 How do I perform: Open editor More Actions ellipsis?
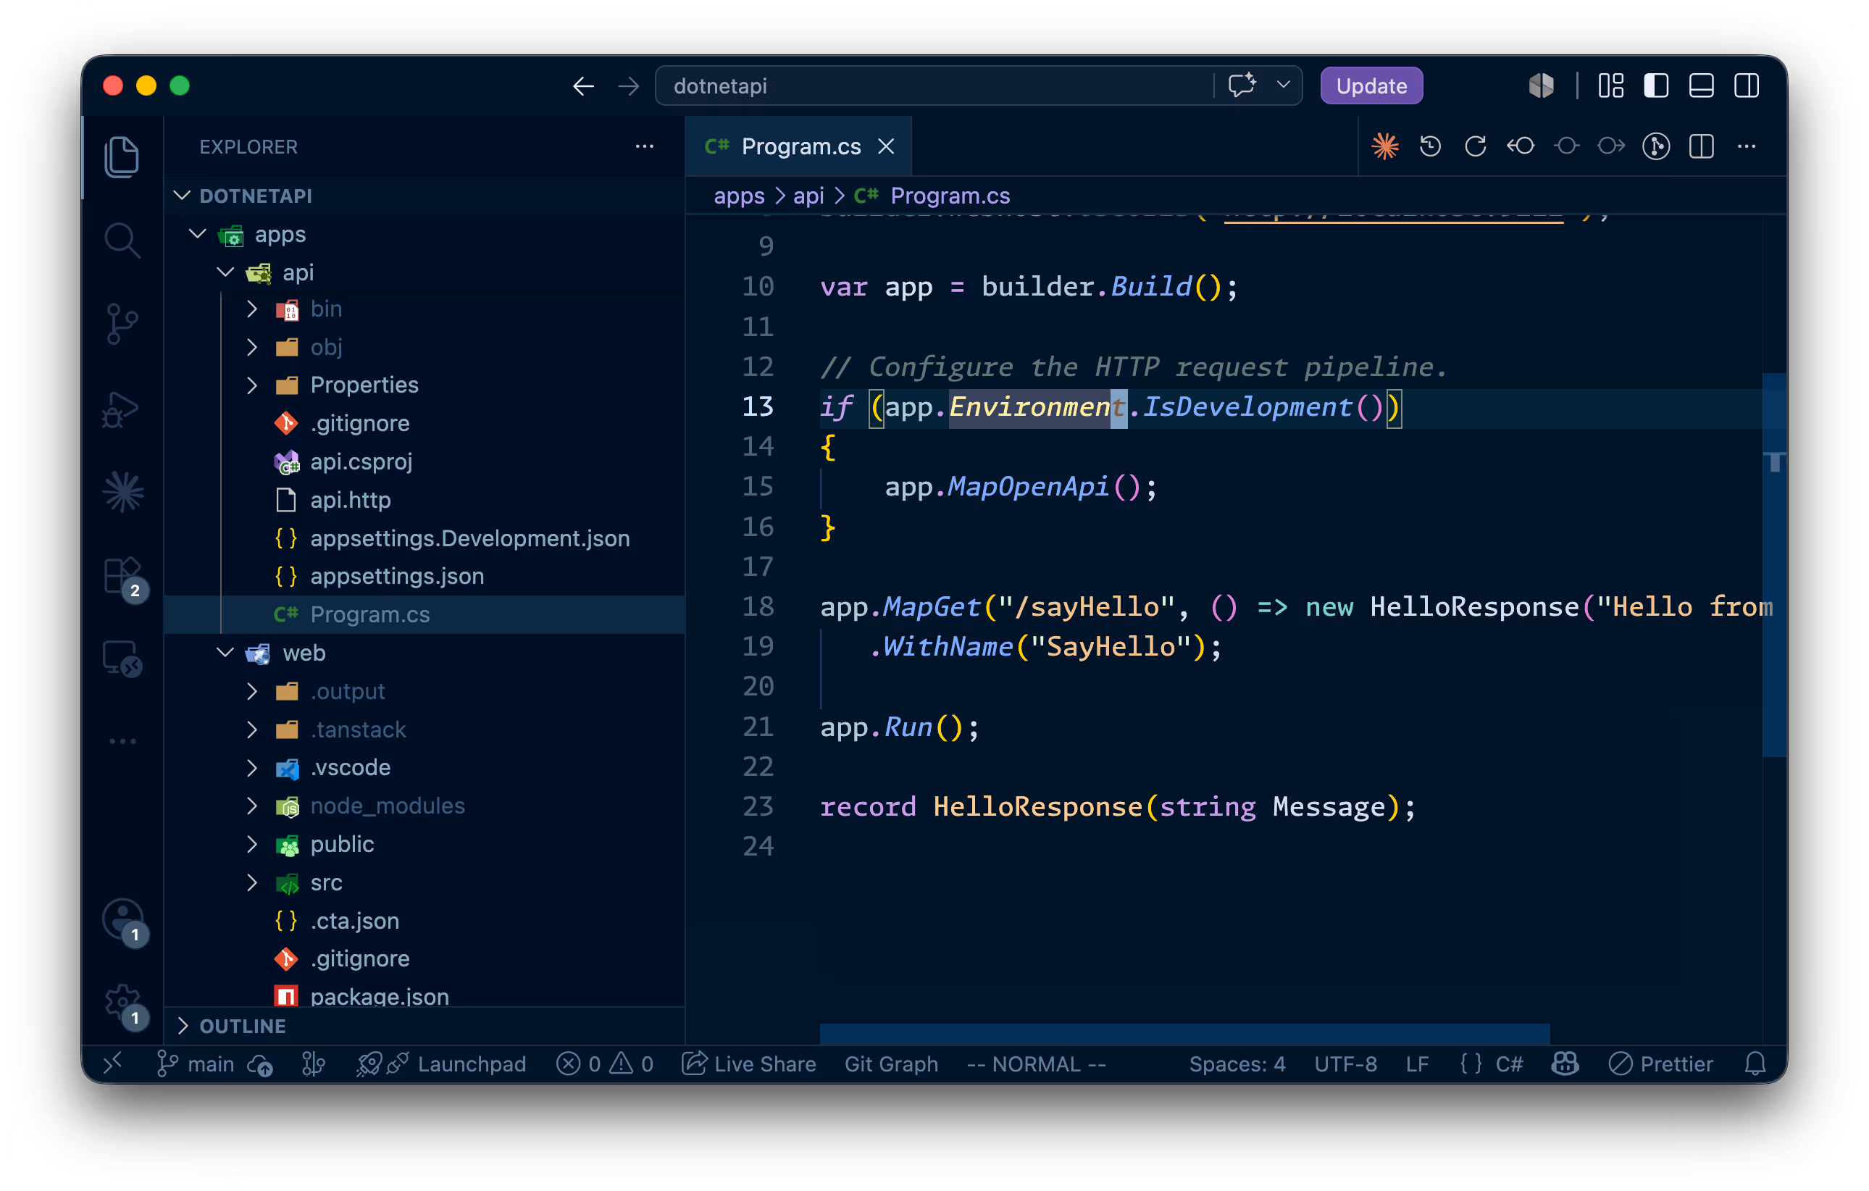click(x=1747, y=146)
